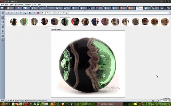This screenshot has width=171, height=106.
Task: Open the Widgets menu
Action: [28, 5]
